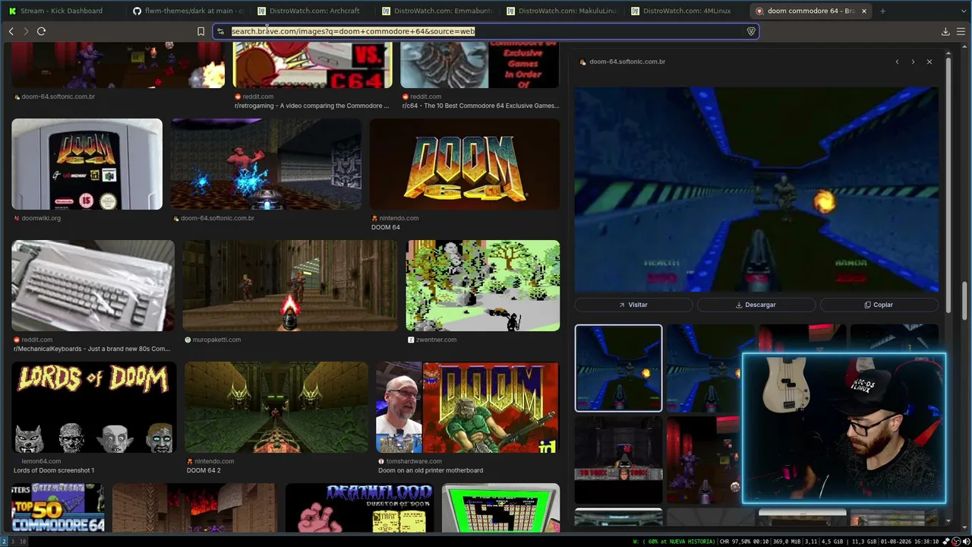
Task: Open the r/retrogaming video comparison caption
Action: (x=311, y=106)
